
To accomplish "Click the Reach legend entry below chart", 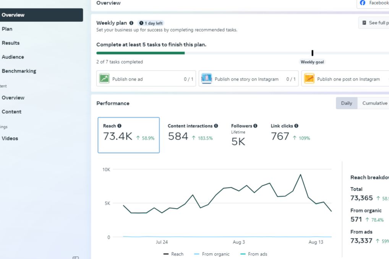I will [173, 254].
